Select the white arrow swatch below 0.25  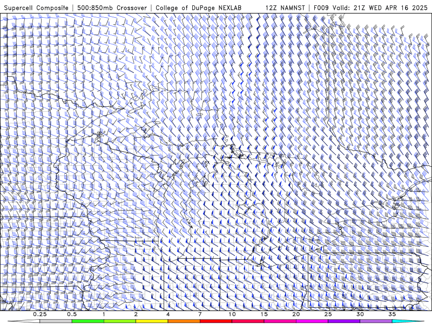click(x=24, y=321)
